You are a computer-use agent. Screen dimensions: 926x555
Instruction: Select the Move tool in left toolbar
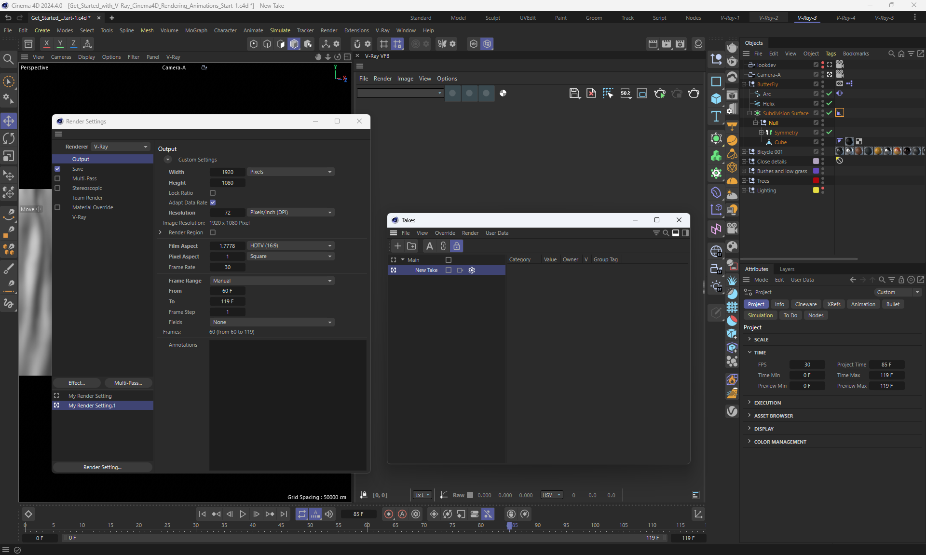tap(9, 121)
